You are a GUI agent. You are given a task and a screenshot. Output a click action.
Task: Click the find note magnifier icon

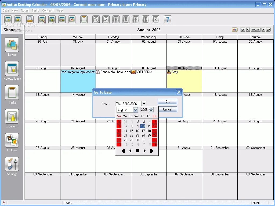point(52,19)
